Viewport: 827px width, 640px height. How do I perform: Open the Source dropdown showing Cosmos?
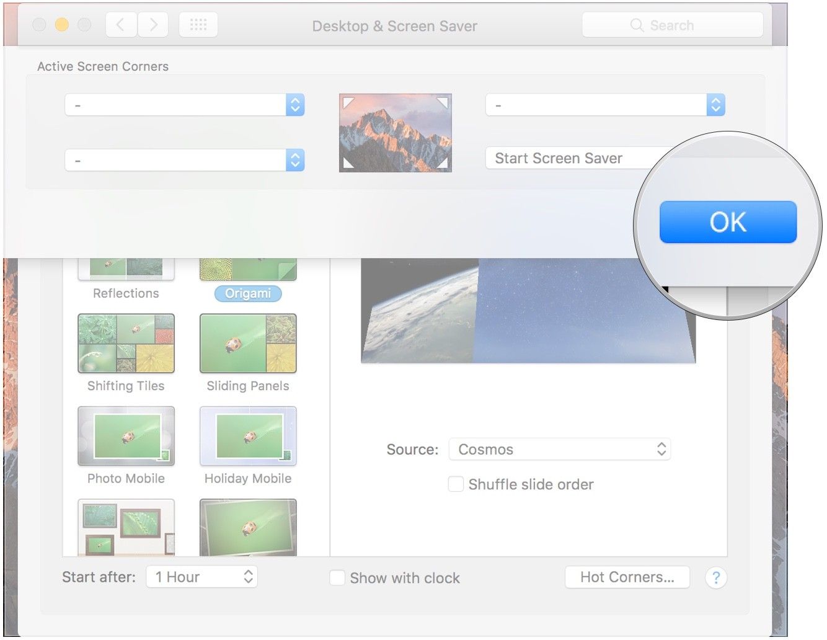559,450
